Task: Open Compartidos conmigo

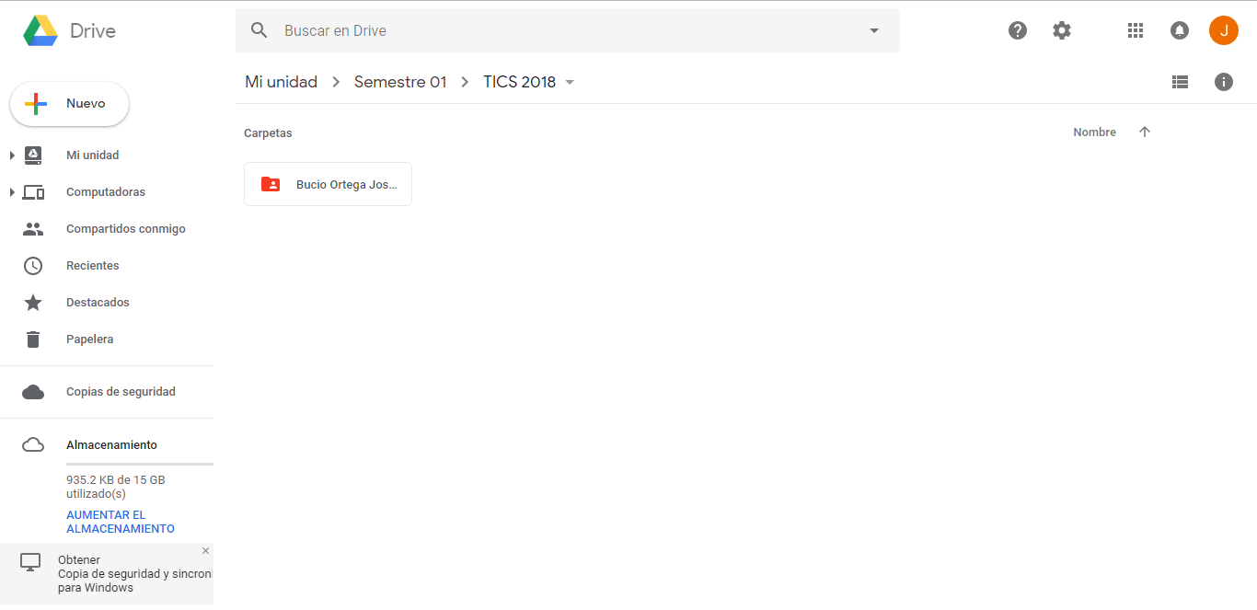Action: (126, 229)
